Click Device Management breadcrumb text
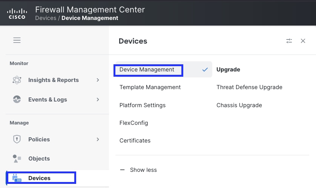 (x=90, y=18)
